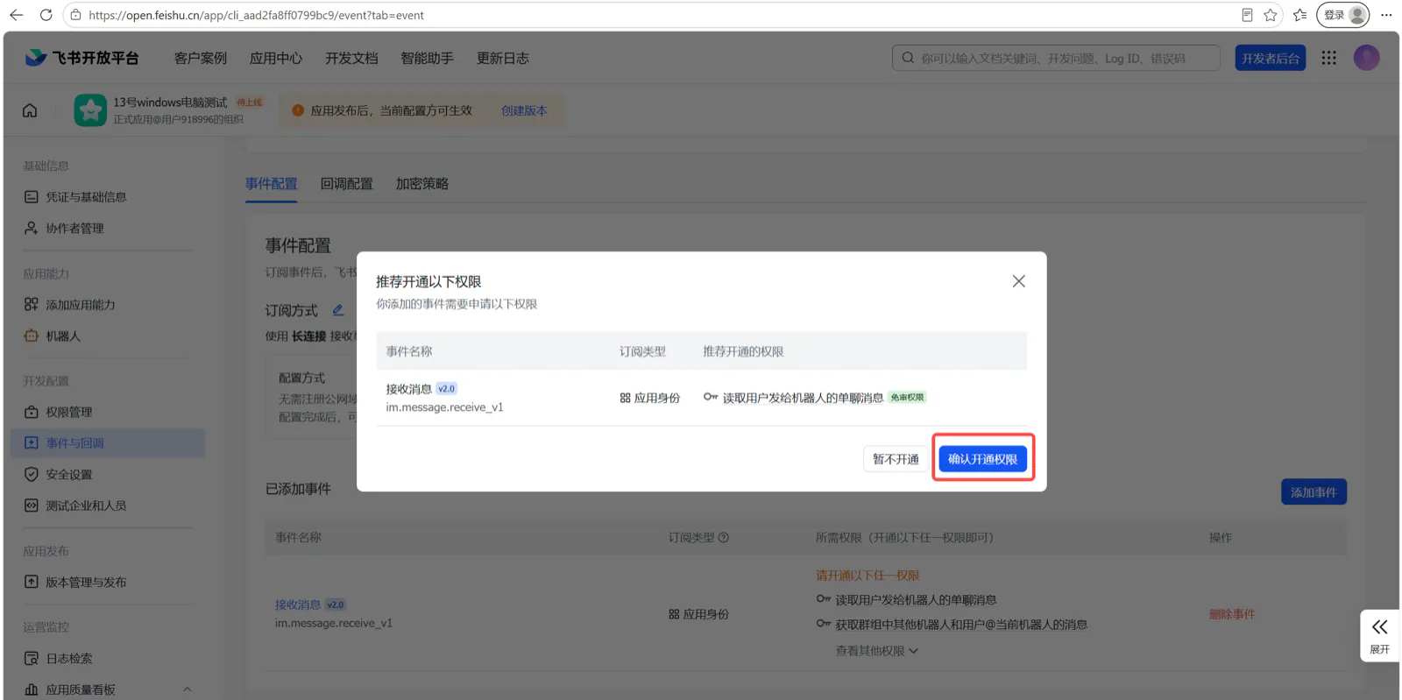Open the 开发文档 menu
The height and width of the screenshot is (700, 1402).
tap(351, 58)
